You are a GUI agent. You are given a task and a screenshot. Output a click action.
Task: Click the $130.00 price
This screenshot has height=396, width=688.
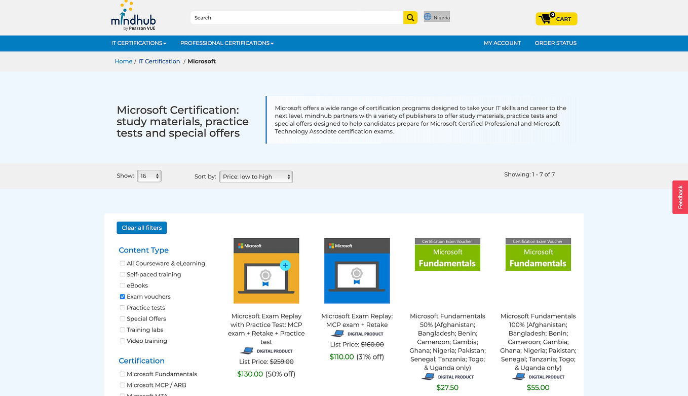250,374
